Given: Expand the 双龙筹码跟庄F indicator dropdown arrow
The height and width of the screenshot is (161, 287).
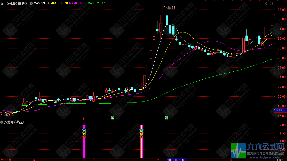Looking at the screenshot, I should 2,122.
